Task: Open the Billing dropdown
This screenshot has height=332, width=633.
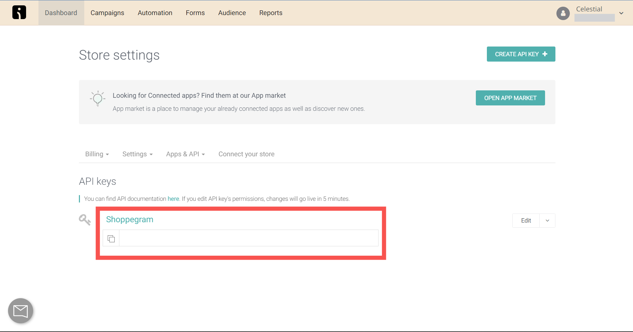Action: [x=97, y=154]
